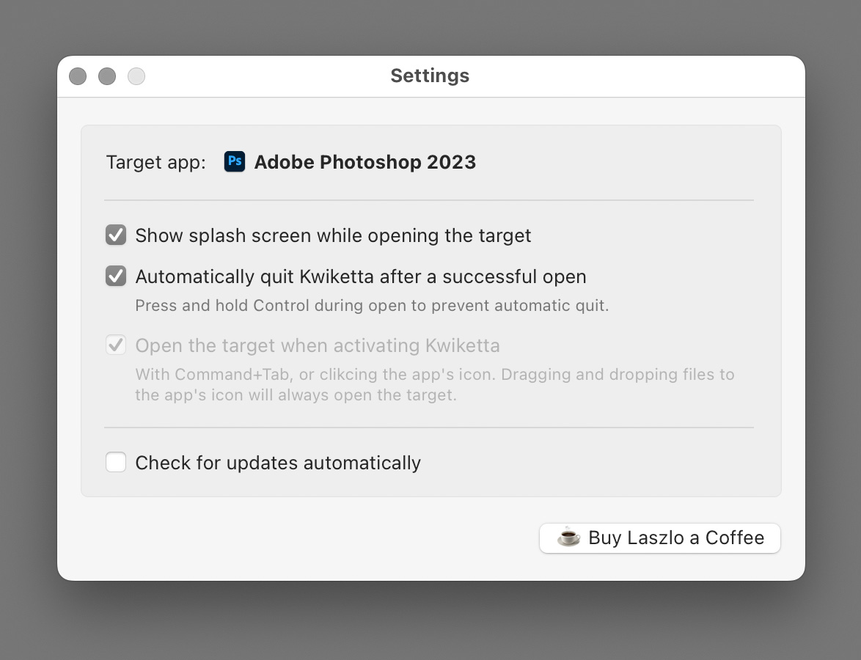Enable check for updates automatically
Image resolution: width=861 pixels, height=660 pixels.
coord(116,463)
